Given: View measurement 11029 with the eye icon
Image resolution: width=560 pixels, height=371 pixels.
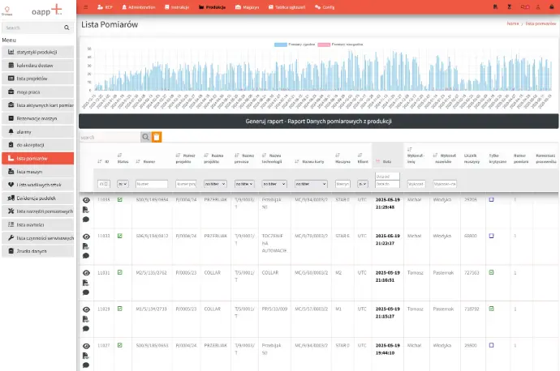Looking at the screenshot, I should [x=86, y=309].
